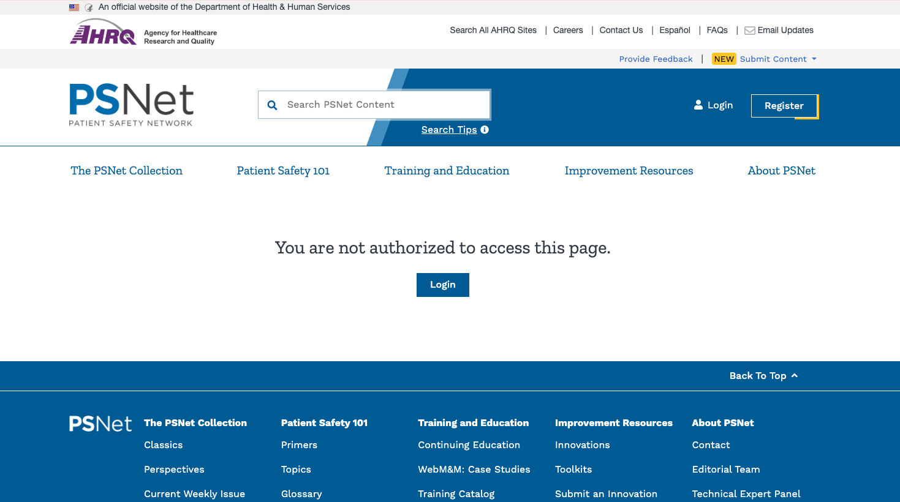
Task: Collapse the page using Back To Top chevron
Action: point(795,375)
